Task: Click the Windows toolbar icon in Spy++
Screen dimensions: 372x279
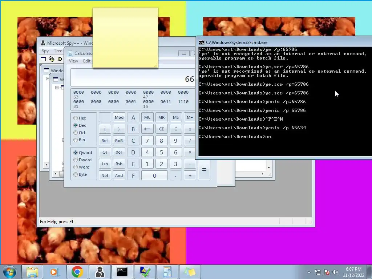Action: 43,59
